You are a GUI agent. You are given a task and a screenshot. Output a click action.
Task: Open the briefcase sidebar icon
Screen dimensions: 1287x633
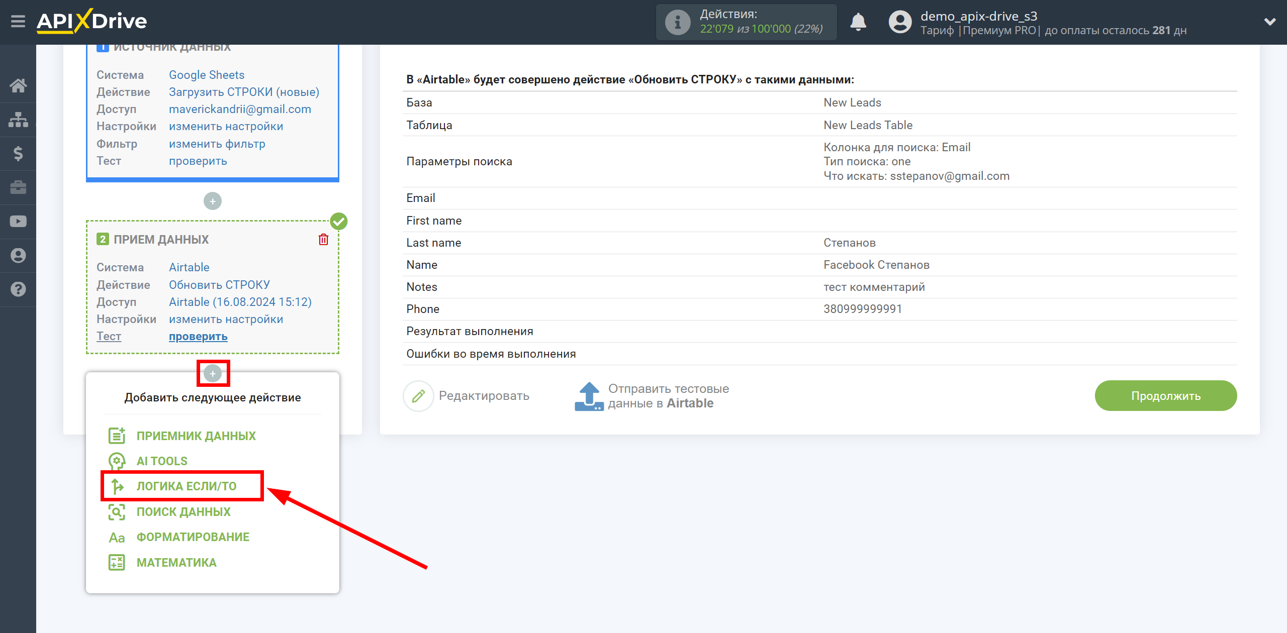(18, 187)
